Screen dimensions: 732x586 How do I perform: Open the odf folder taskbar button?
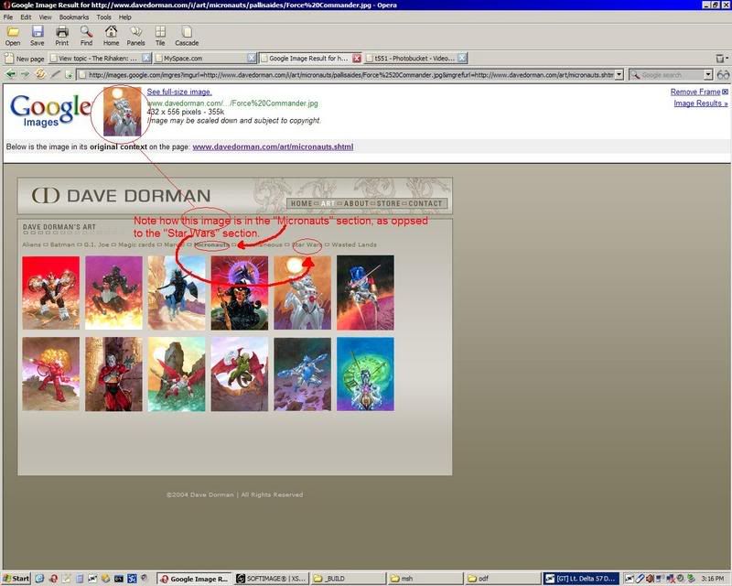502,579
